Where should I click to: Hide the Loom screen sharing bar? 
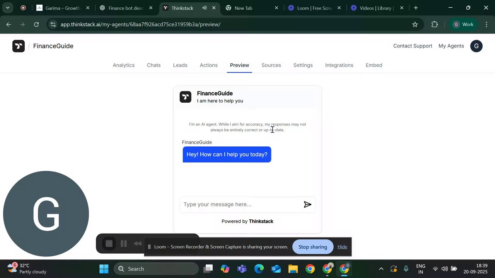[342, 247]
